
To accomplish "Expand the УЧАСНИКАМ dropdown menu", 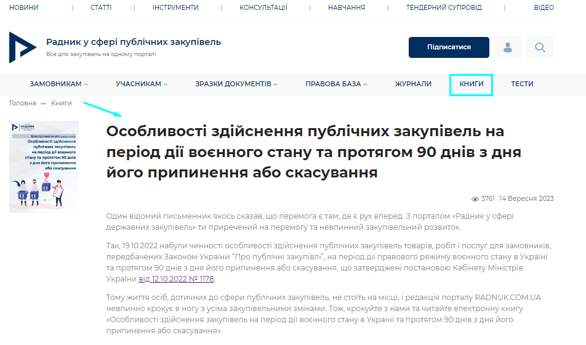I will (x=142, y=84).
